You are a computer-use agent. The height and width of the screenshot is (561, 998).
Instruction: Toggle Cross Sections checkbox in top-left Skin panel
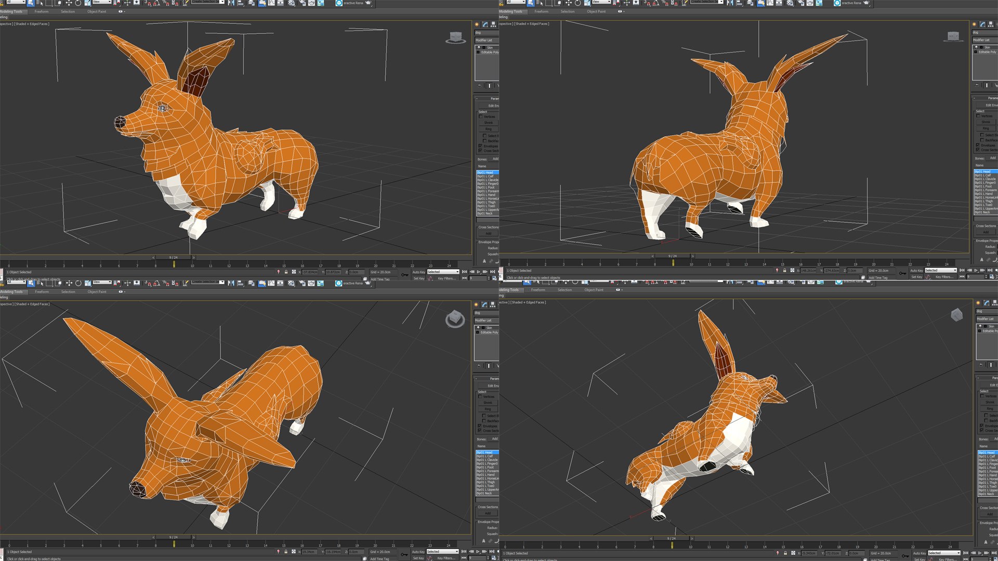(480, 151)
